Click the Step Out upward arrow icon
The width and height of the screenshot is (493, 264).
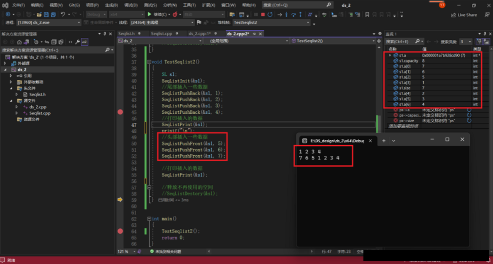coord(301,15)
